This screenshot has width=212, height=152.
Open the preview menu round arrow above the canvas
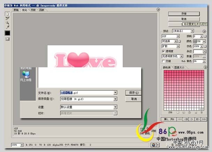(158, 9)
